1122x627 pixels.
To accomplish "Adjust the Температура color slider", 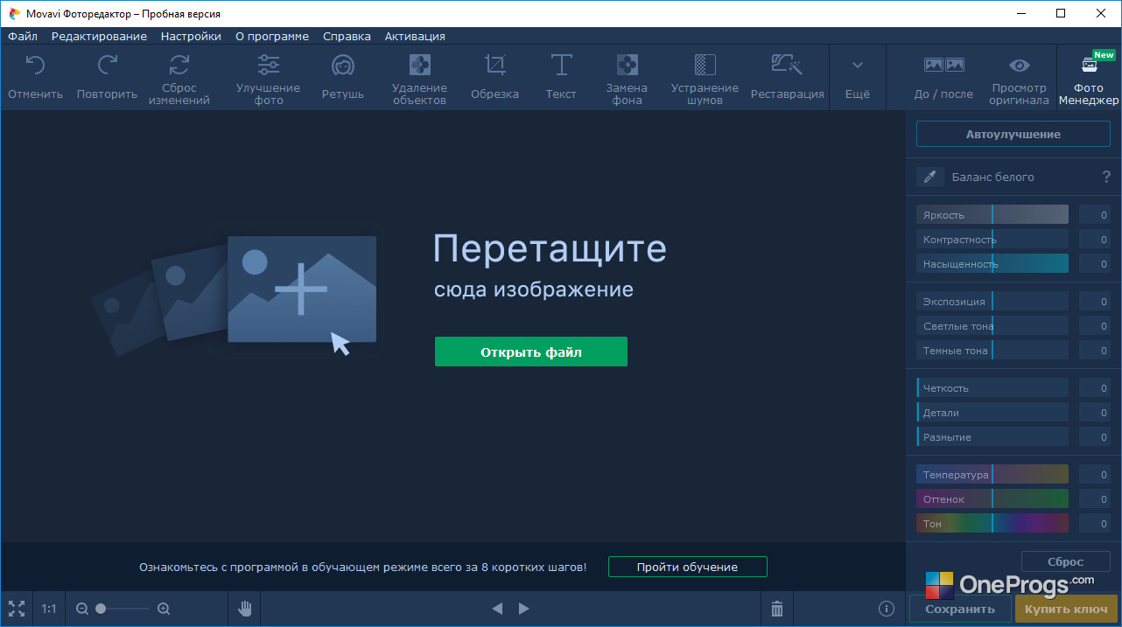I will (992, 475).
